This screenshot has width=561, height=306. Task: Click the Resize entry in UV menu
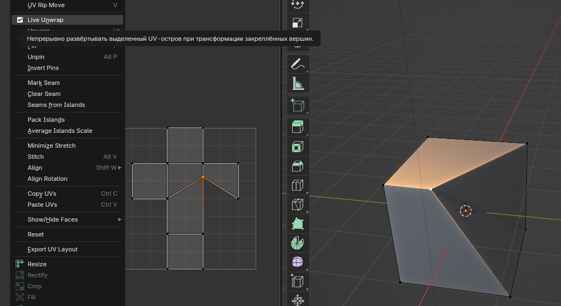point(37,264)
